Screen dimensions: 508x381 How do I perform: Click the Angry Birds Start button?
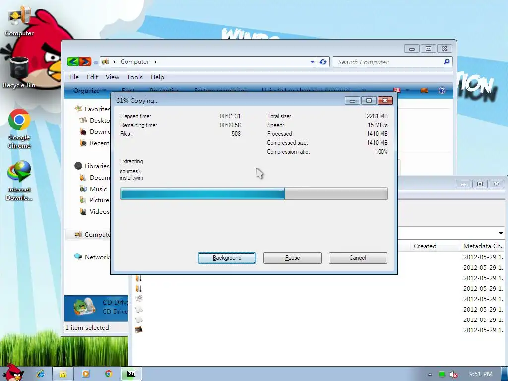13,372
